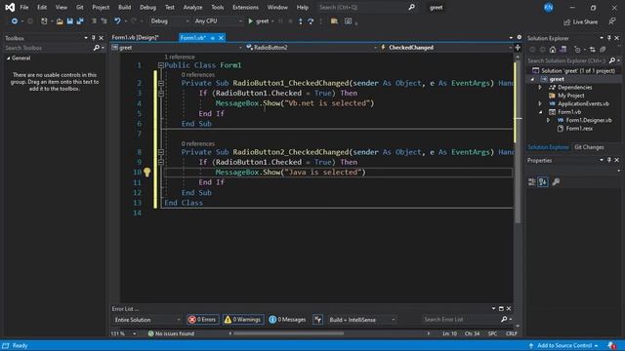Click the Sync with Active Document icon
625x351 pixels.
click(x=593, y=50)
